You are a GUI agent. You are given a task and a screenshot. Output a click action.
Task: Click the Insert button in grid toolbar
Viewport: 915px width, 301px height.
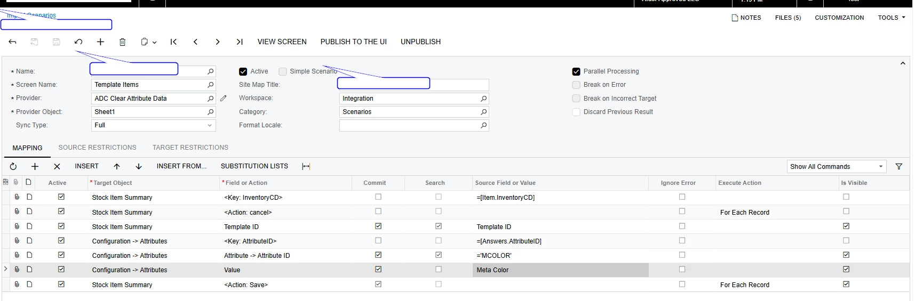[86, 166]
